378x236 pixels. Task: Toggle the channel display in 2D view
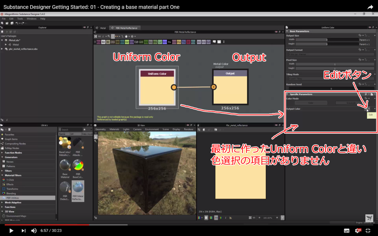coord(199,218)
